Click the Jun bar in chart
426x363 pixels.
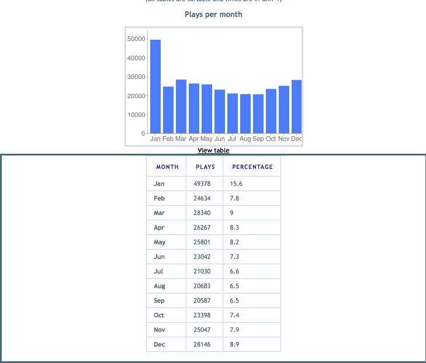pyautogui.click(x=220, y=112)
